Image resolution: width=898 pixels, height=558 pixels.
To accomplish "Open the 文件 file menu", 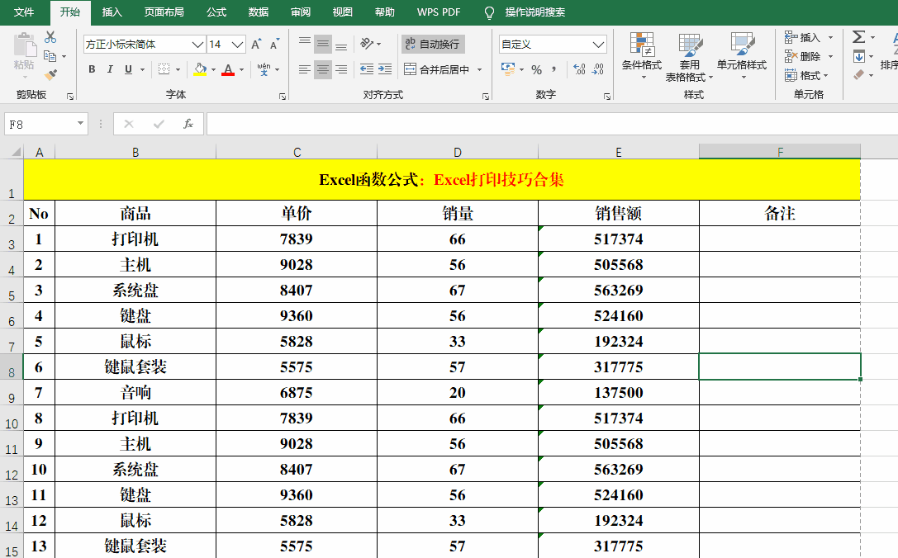I will 24,12.
